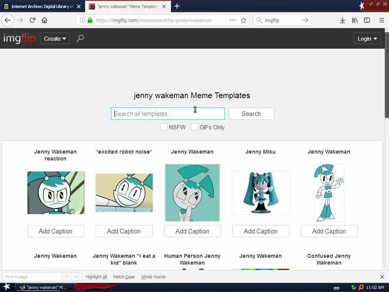389x292 pixels.
Task: Close the jenny wakeman Meme Templates tab
Action: pos(164,6)
